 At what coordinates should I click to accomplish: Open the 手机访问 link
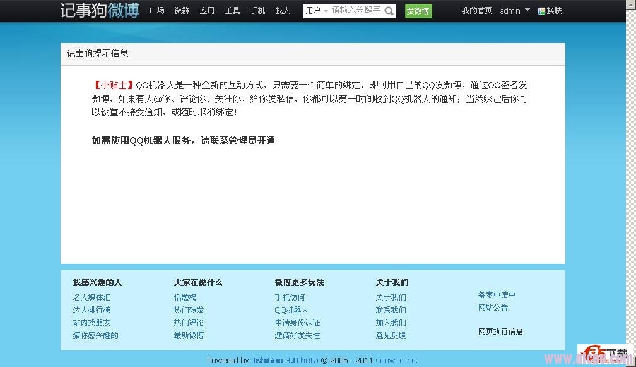290,297
